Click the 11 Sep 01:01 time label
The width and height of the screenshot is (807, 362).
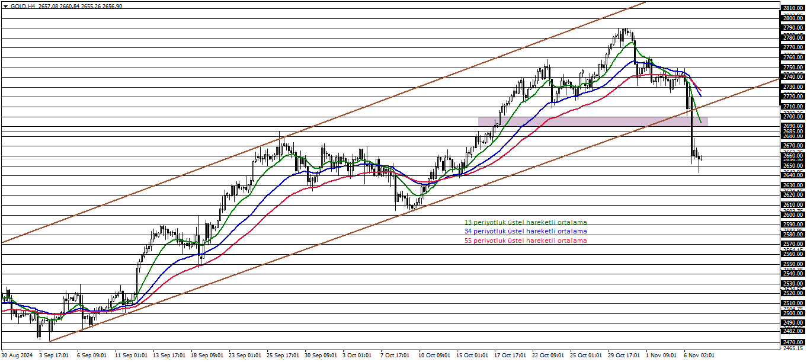(132, 355)
